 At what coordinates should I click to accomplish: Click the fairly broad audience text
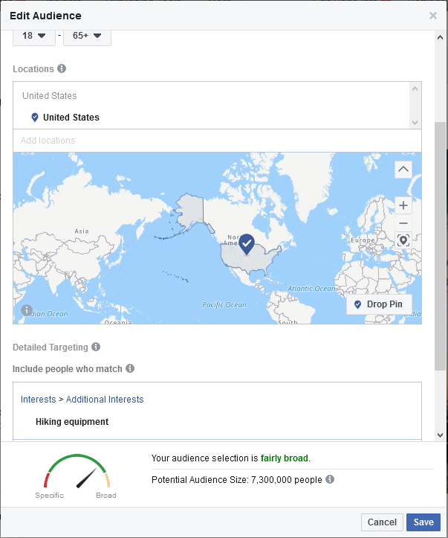pos(285,458)
